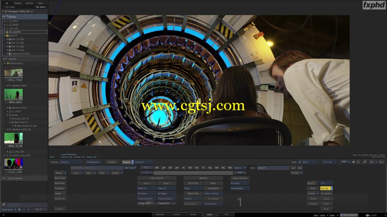Click the color bars clip thumbnail
The image size is (387, 217).
click(x=14, y=164)
